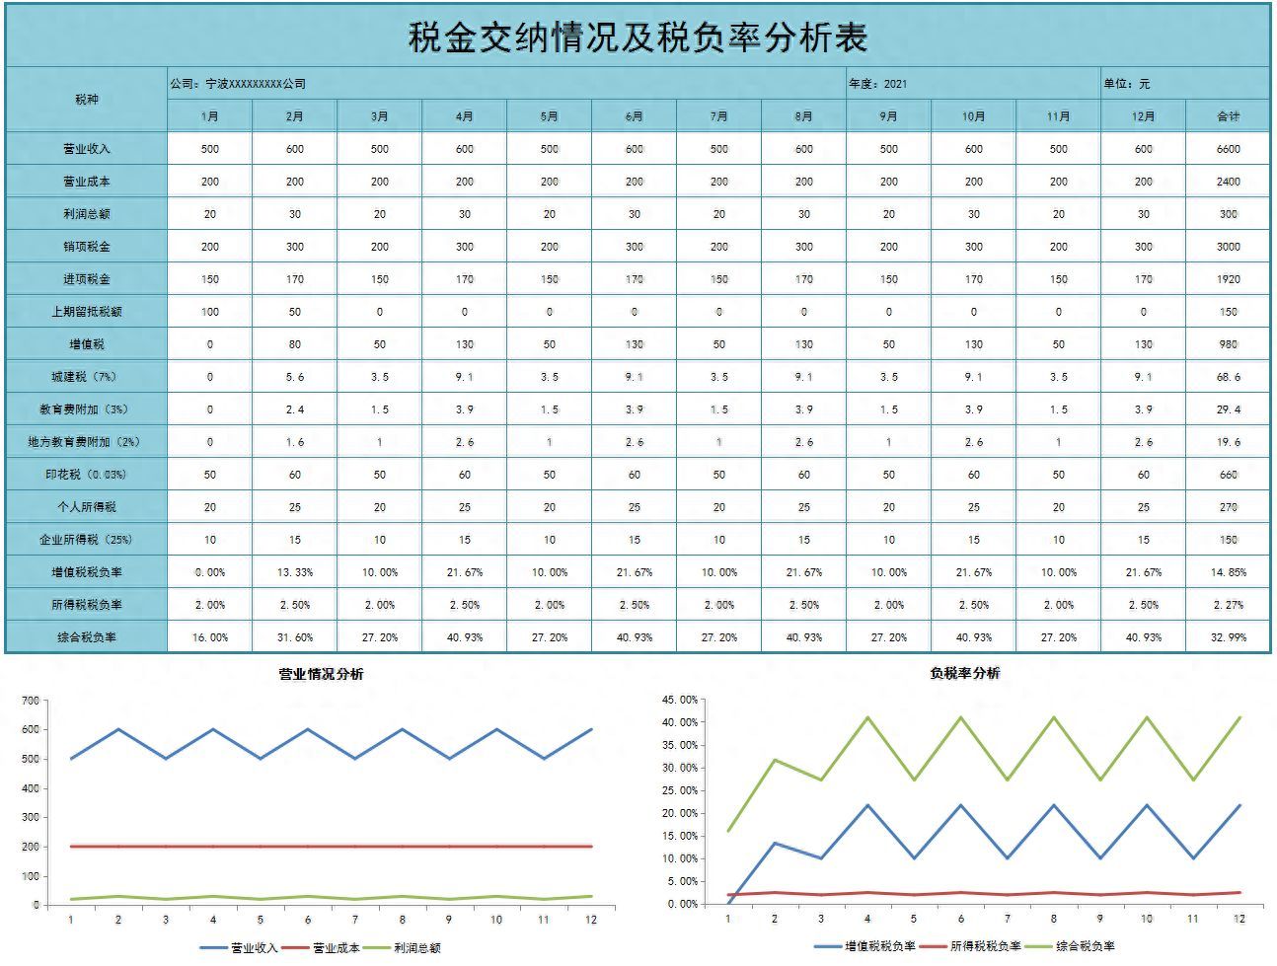Click the 营业收入 row label in table

tap(87, 149)
